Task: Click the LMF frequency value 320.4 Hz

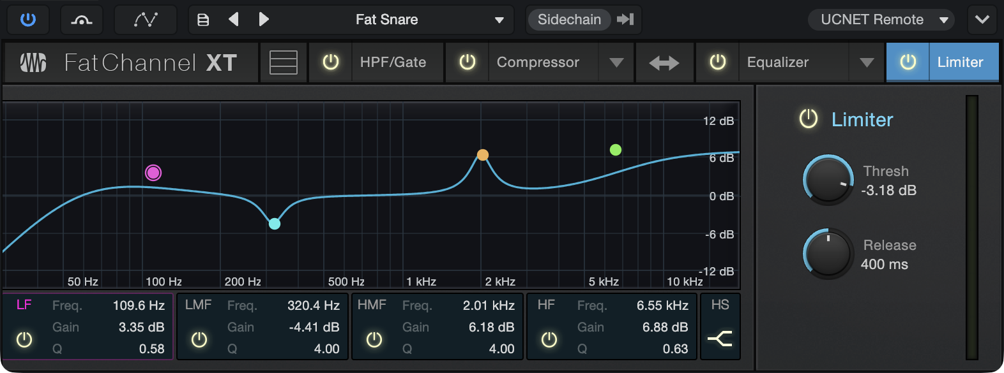Action: click(x=314, y=305)
